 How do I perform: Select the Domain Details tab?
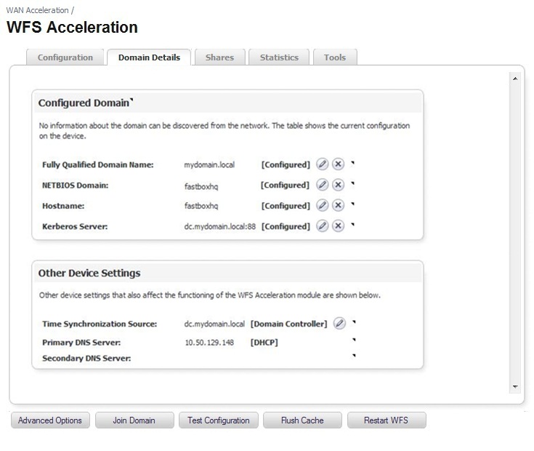point(149,57)
